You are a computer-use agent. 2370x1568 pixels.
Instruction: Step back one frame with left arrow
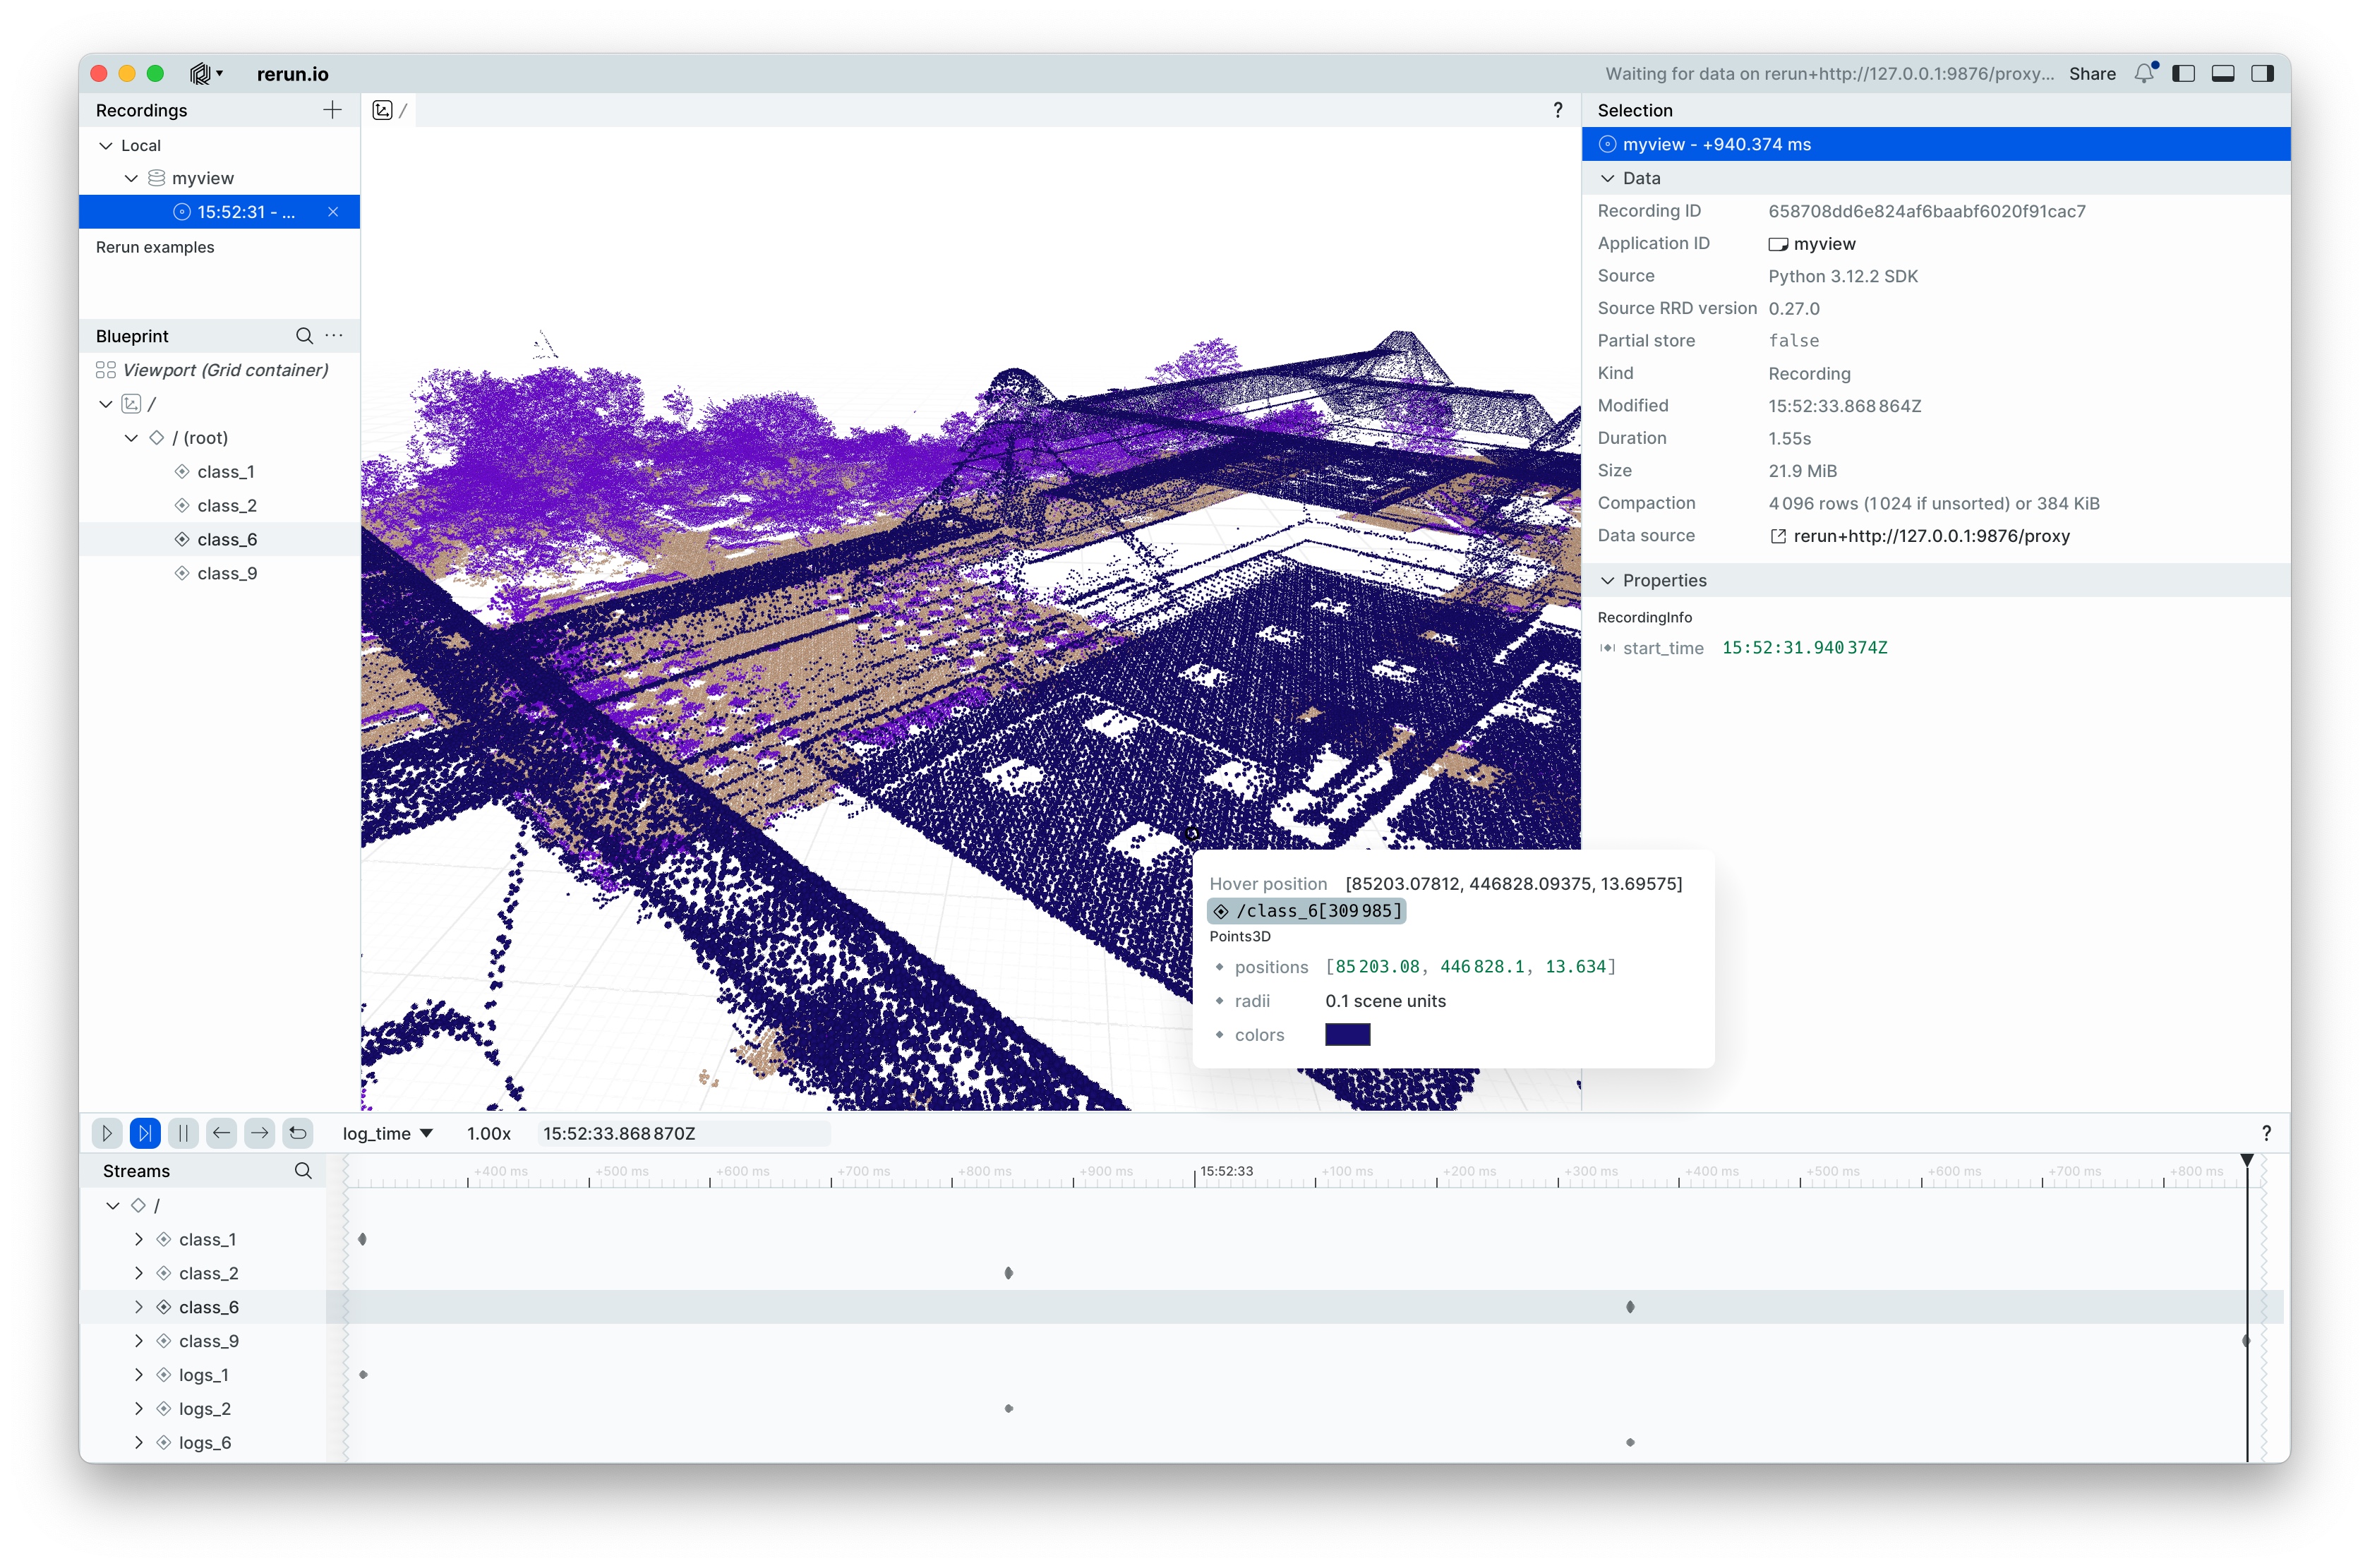221,1133
